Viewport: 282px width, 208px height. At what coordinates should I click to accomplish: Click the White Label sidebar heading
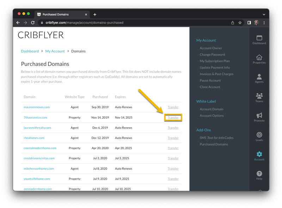click(206, 101)
